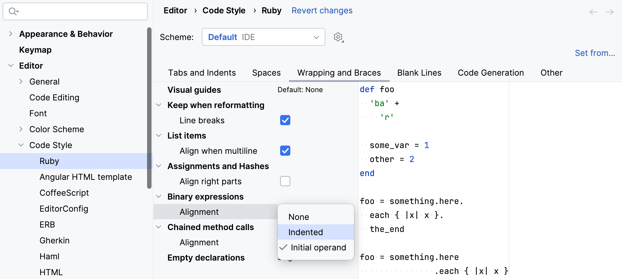Click the forward navigation arrow

pyautogui.click(x=610, y=12)
